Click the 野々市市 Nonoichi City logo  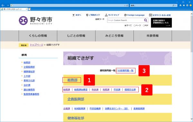[36, 21]
